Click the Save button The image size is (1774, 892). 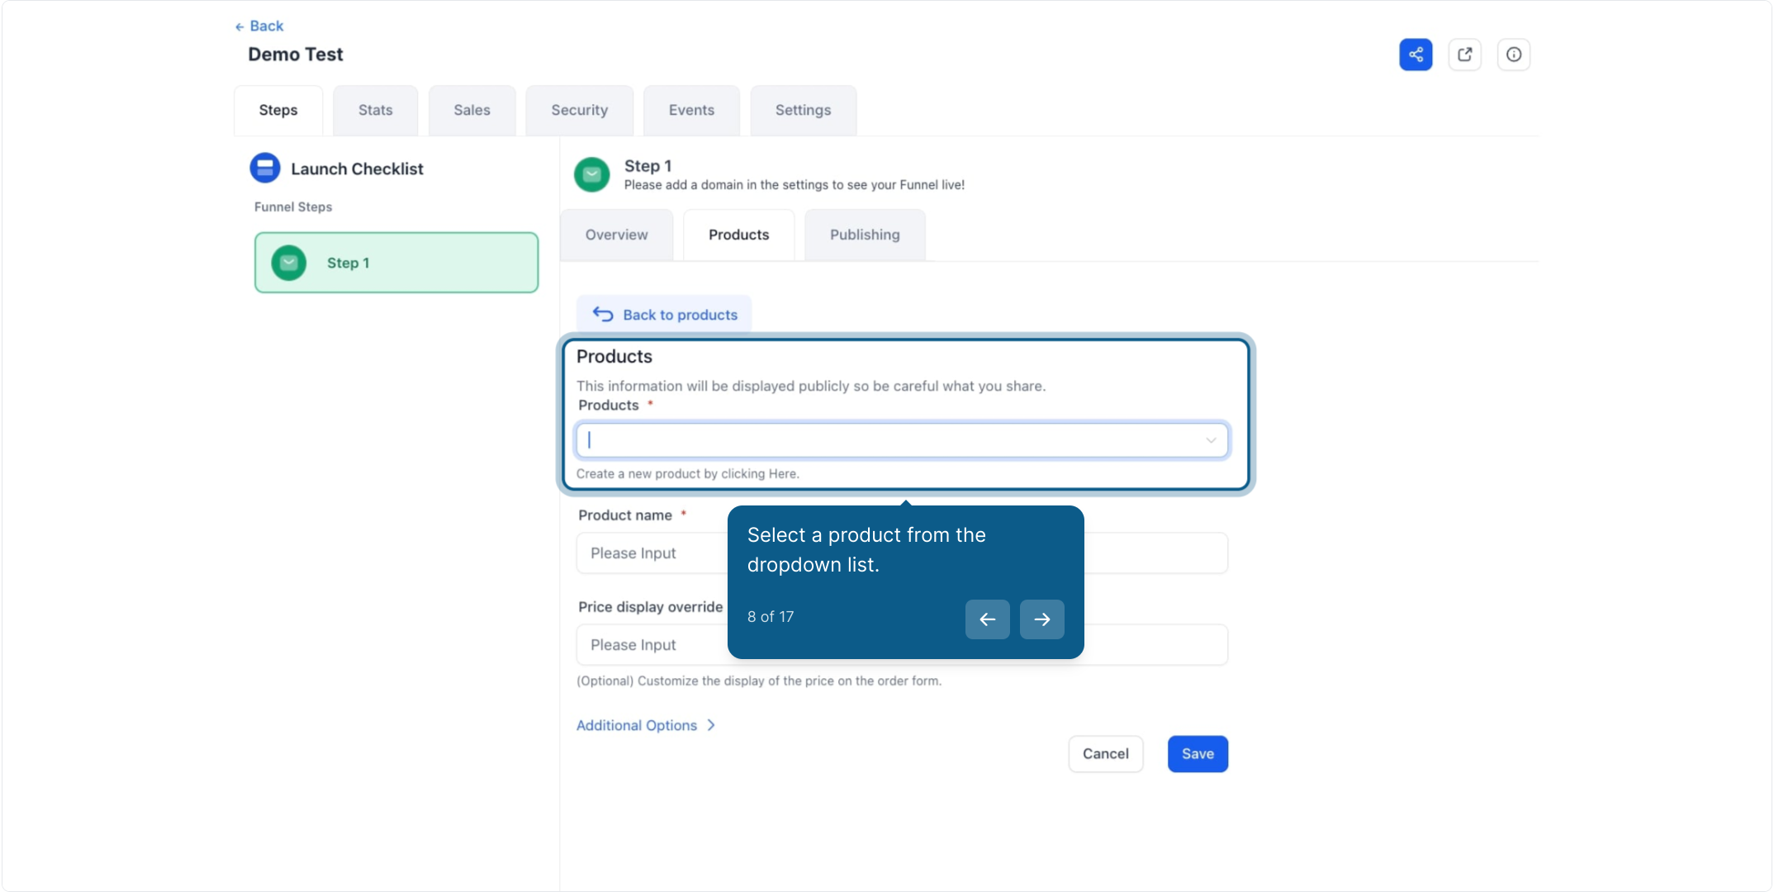1198,754
